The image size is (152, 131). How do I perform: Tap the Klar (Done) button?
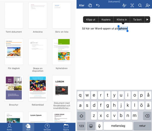(82, 5)
